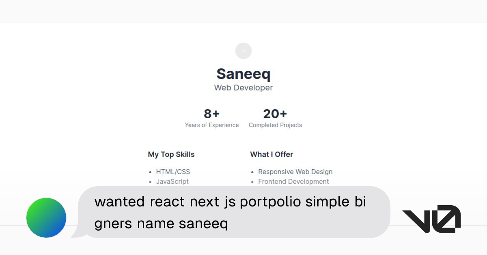The width and height of the screenshot is (487, 255).
Task: Click the 20+ Completed Projects stat
Action: click(x=275, y=117)
